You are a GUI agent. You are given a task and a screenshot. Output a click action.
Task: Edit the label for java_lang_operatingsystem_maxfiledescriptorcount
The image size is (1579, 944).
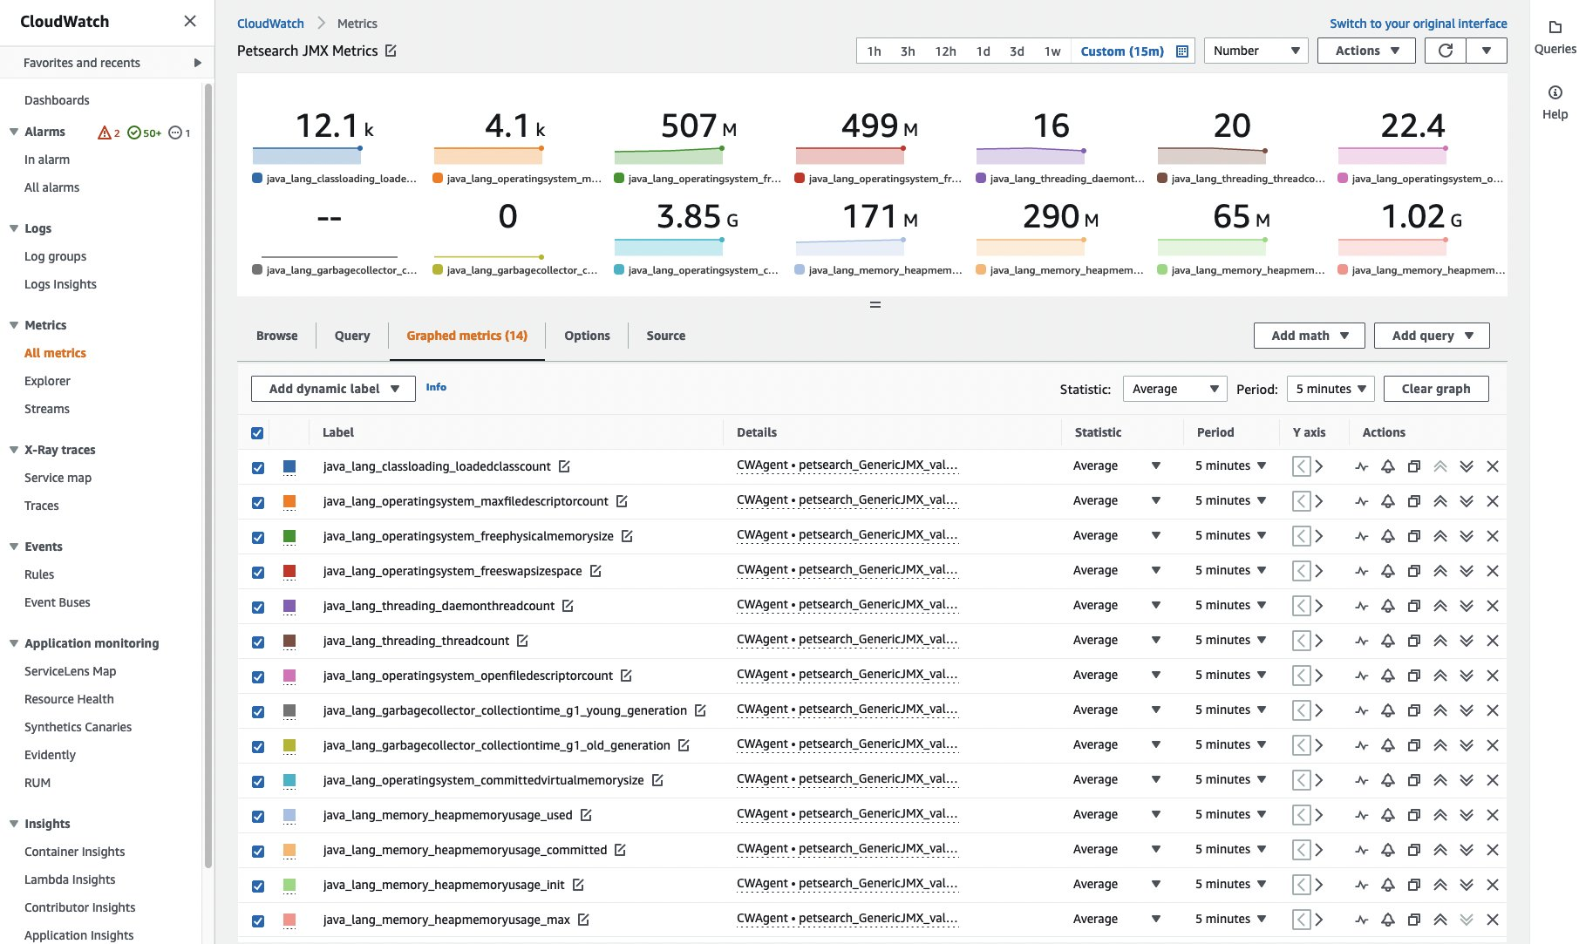(622, 501)
